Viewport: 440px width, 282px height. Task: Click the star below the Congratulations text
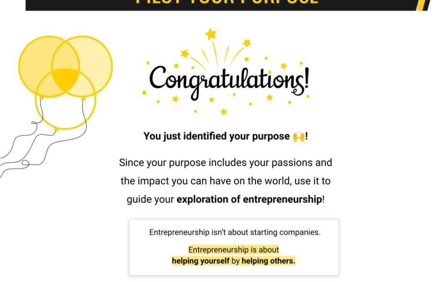click(x=224, y=112)
